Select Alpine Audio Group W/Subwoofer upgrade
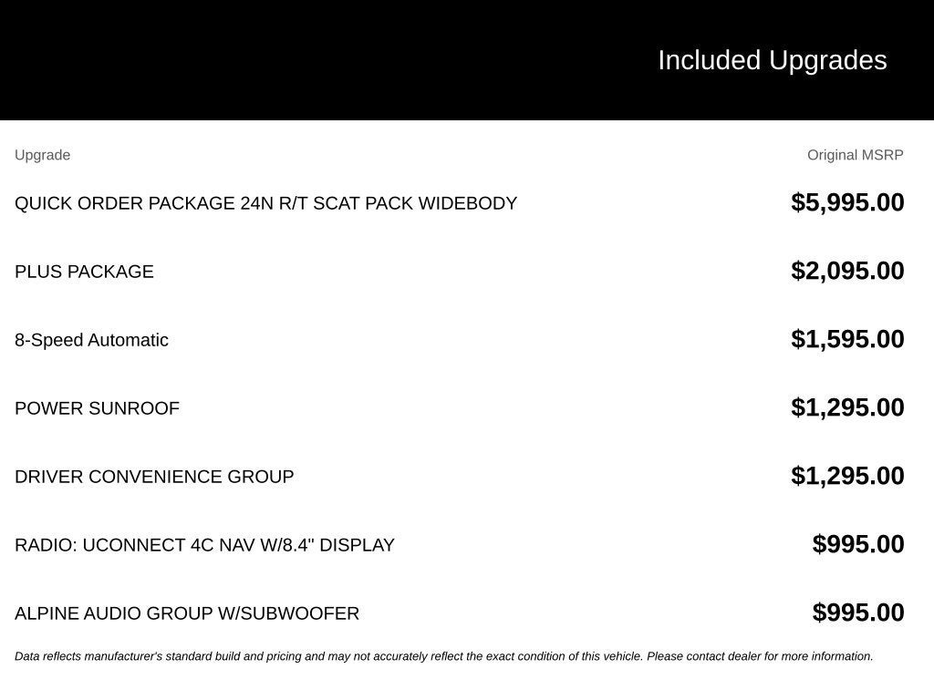 (x=186, y=613)
